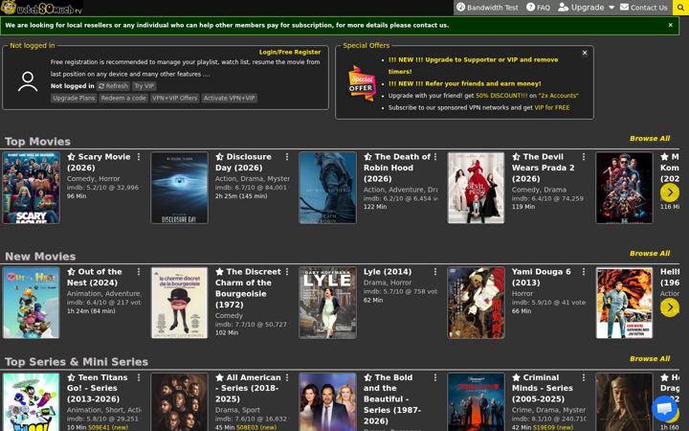Screen dimensions: 689x431
Task: Open search with yellow magnifier icon
Action: pos(680,8)
